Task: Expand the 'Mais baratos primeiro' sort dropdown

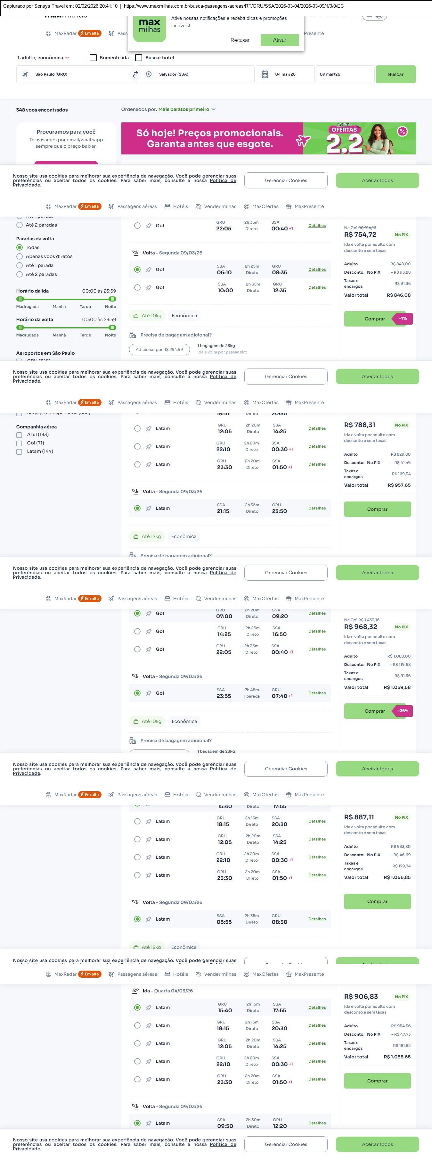Action: click(x=187, y=109)
